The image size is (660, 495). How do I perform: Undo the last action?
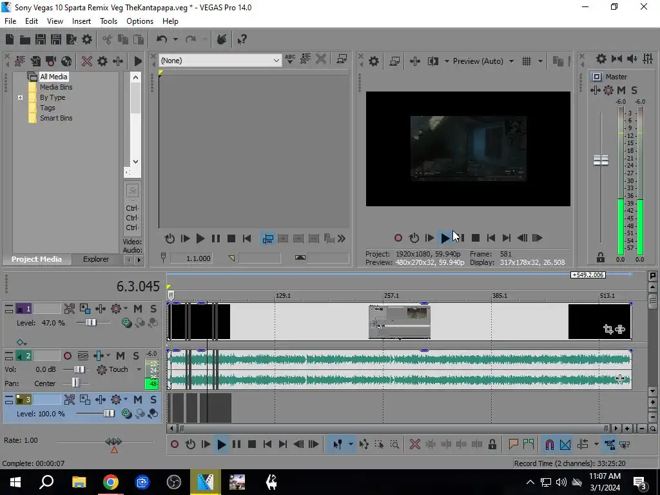coord(162,39)
